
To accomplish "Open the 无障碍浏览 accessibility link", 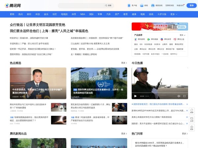I will pos(170,6).
